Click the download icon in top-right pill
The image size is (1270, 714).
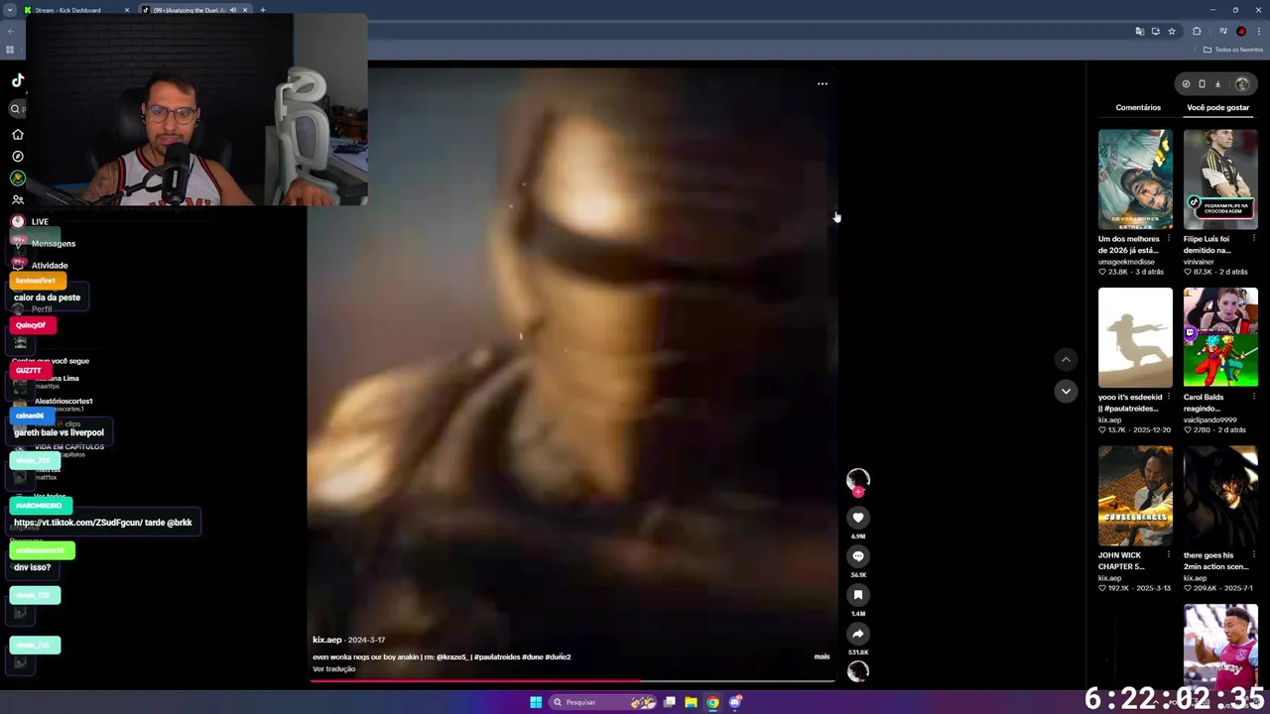[x=1217, y=84]
